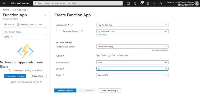Click the Microsoft Azure brand title
The image size is (200, 94).
pos(20,3)
